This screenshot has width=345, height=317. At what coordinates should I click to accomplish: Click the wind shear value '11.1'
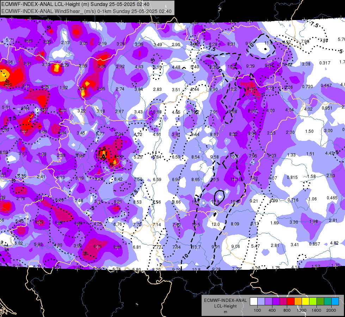point(234,180)
